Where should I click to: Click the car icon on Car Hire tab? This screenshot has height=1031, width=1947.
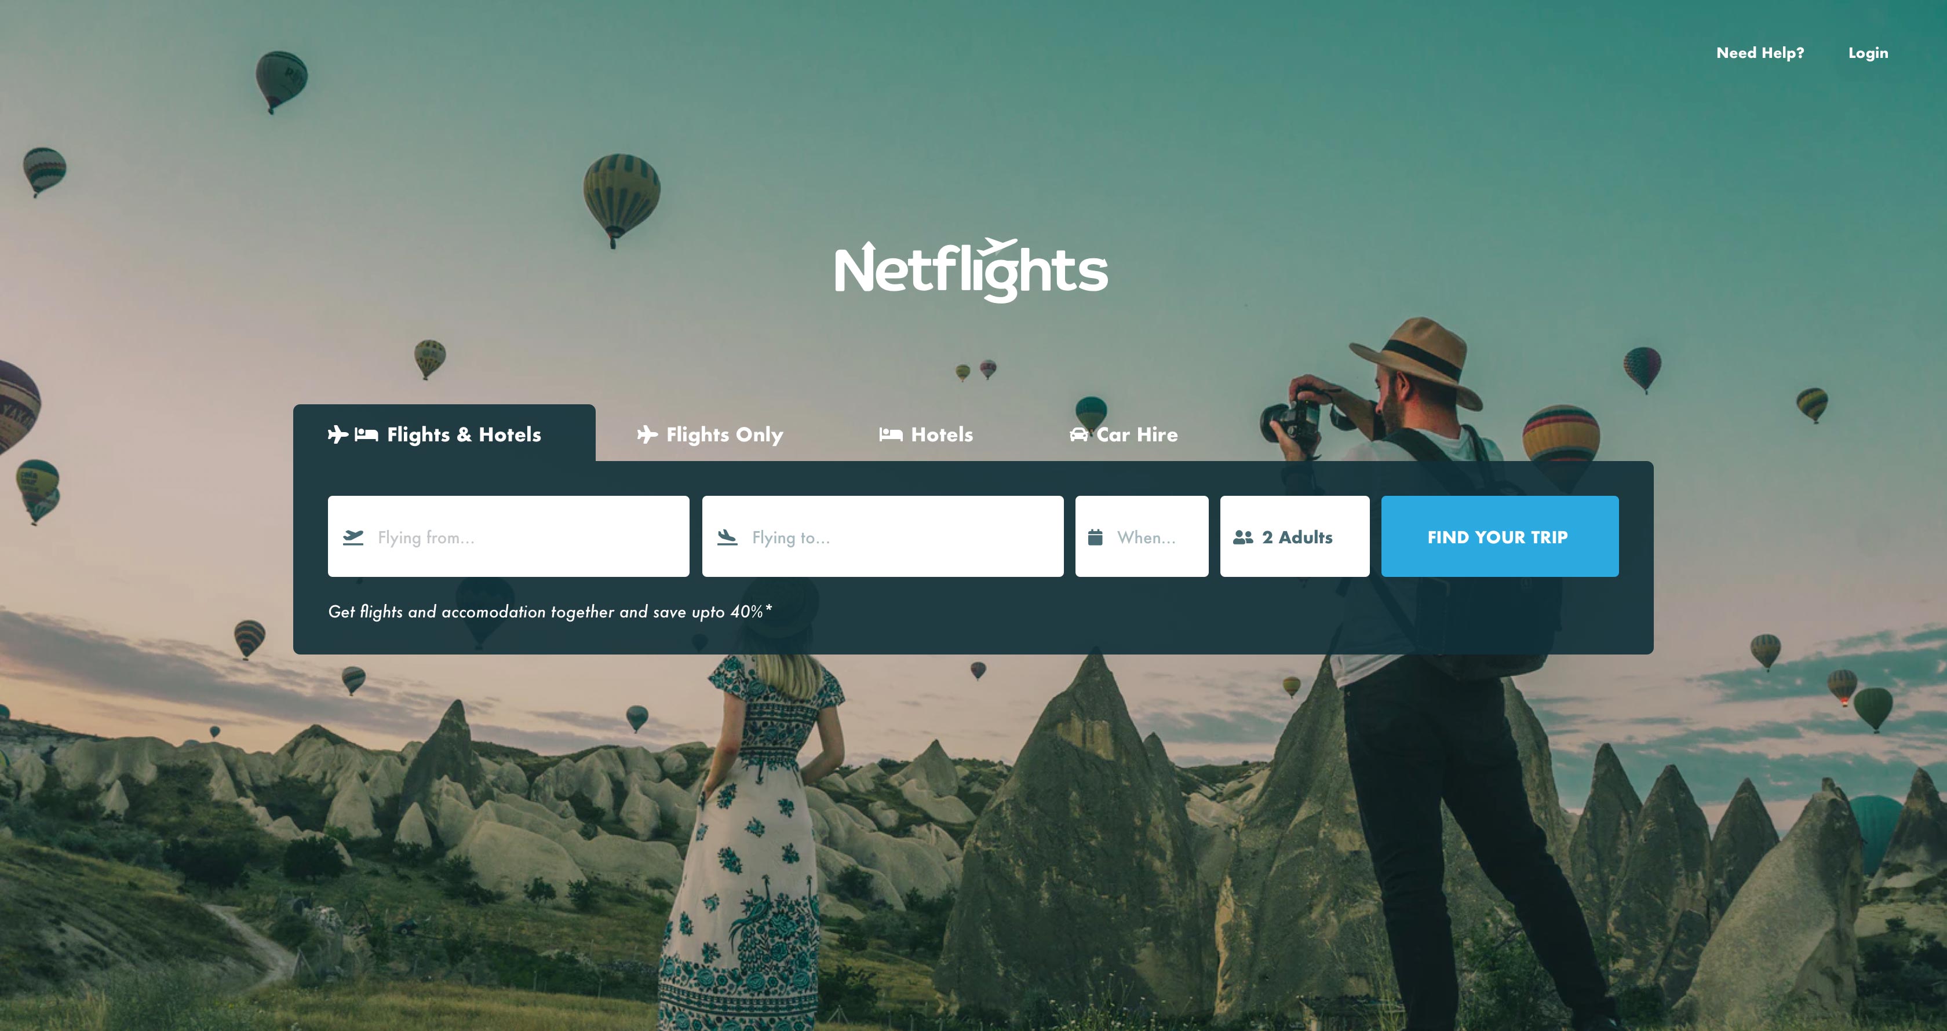click(x=1078, y=434)
